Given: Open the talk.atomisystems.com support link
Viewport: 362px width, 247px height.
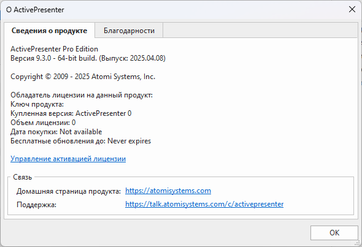Looking at the screenshot, I should click(204, 204).
